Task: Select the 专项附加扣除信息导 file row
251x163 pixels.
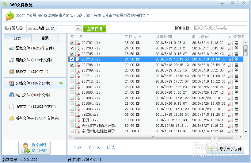Action: point(156,131)
